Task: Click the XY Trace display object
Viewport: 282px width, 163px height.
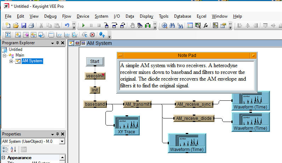Action: point(126,126)
